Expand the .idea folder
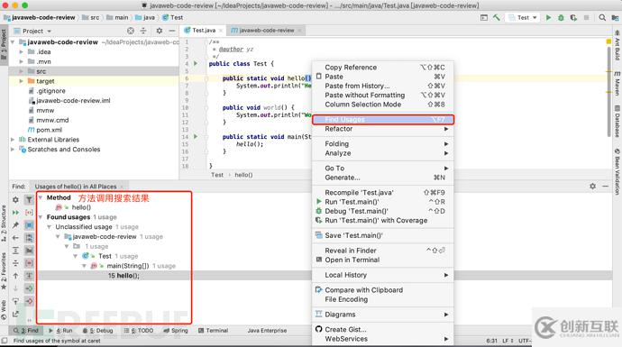Viewport: 622px width, 347px height. tap(22, 51)
